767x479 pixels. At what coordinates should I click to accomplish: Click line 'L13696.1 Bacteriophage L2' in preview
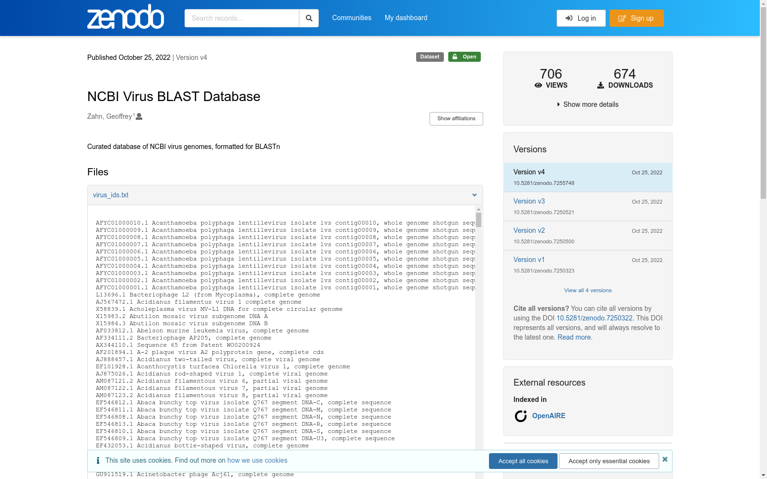click(x=208, y=295)
